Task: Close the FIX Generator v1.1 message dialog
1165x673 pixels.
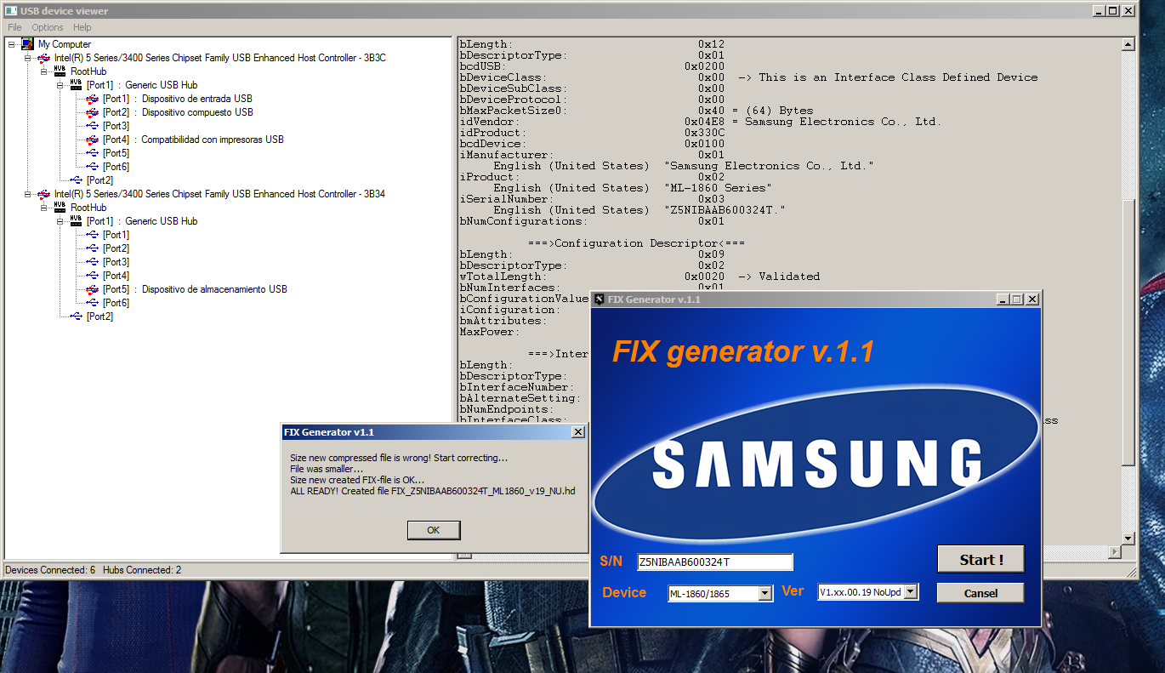Action: coord(578,432)
